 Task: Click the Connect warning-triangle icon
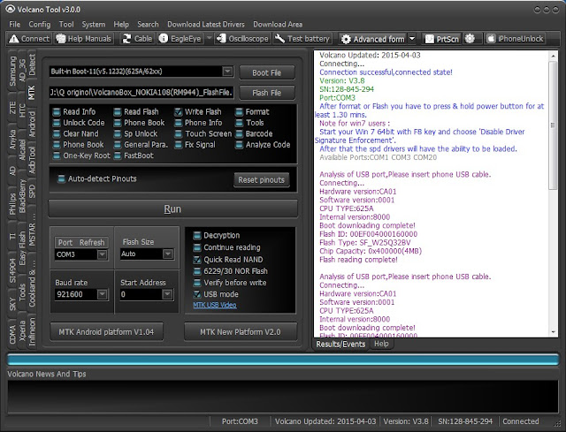pos(14,39)
